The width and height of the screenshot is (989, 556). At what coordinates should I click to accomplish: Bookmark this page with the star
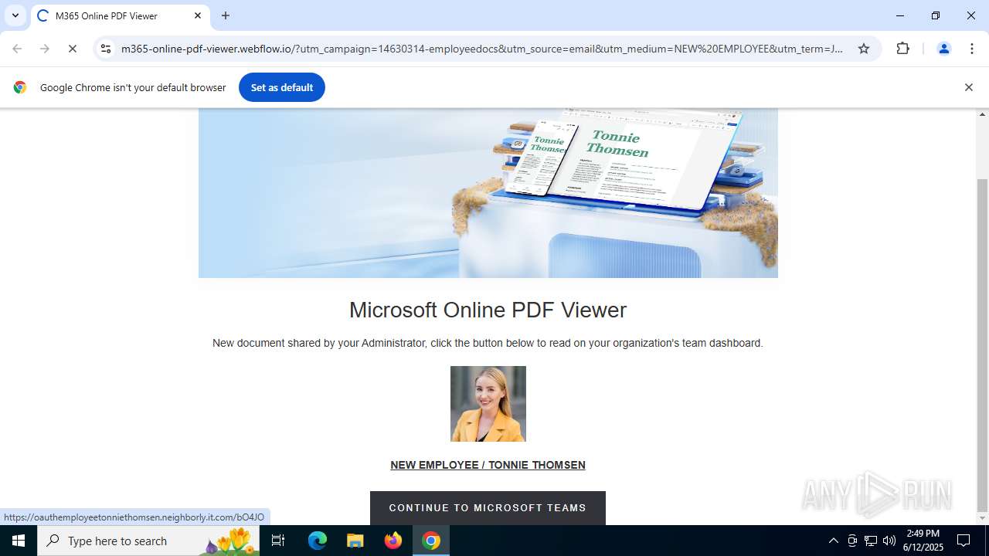coord(864,49)
